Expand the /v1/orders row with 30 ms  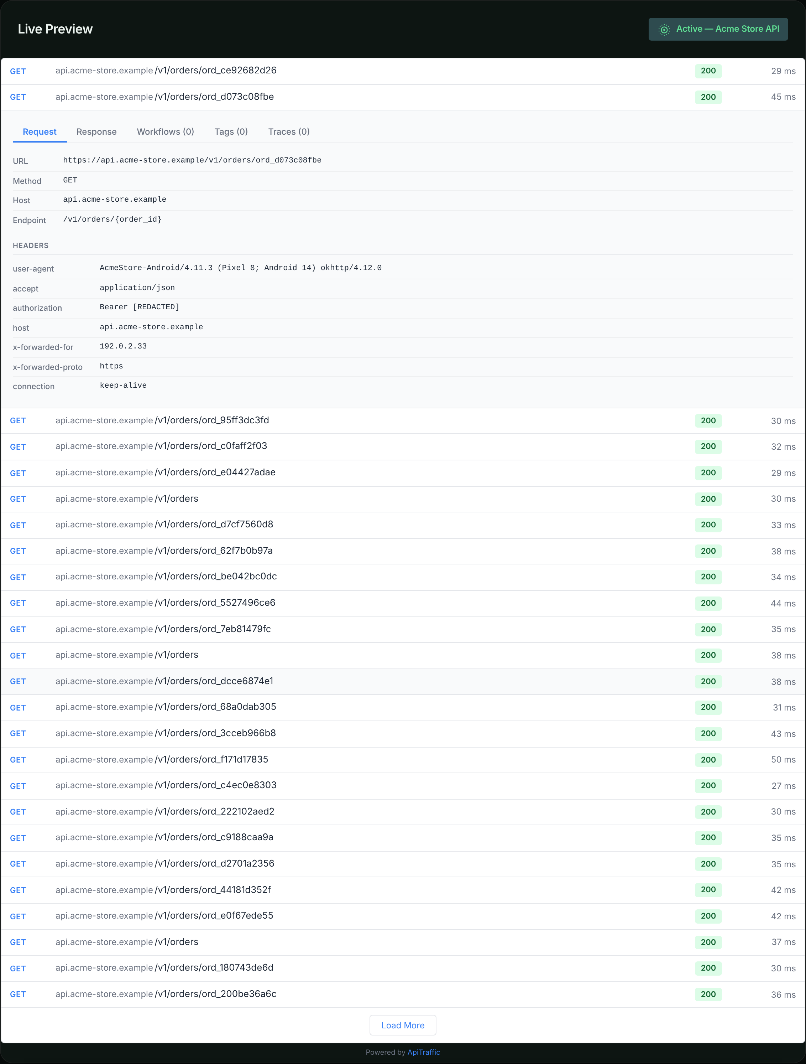click(403, 499)
